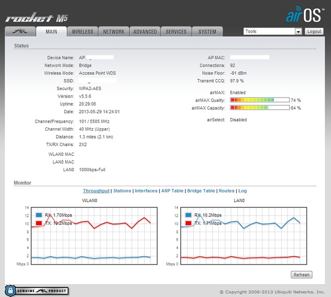Open the Log link
331x297 pixels.
pyautogui.click(x=243, y=191)
